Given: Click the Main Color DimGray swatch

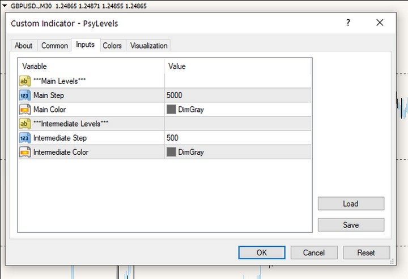Looking at the screenshot, I should 171,110.
